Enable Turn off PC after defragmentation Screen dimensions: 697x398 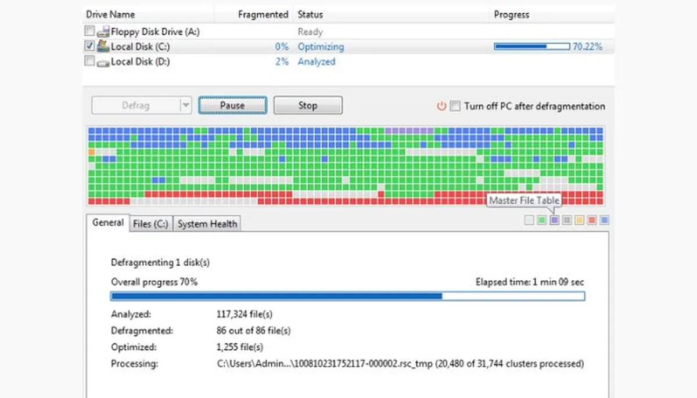[455, 106]
